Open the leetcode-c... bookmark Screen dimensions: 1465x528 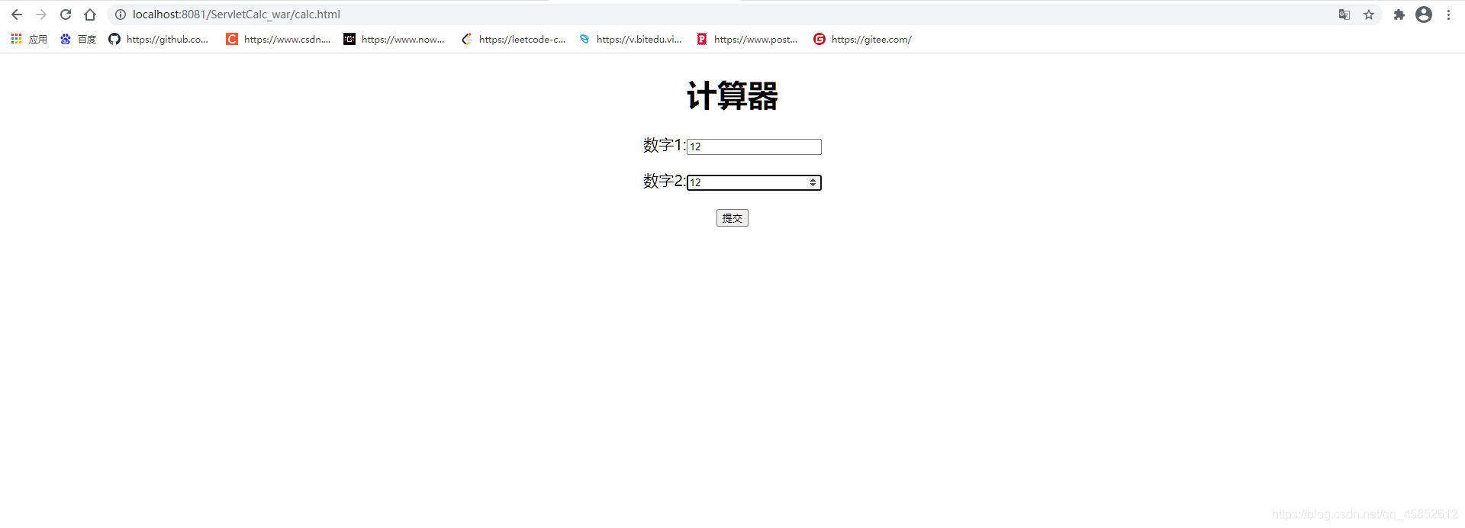click(x=514, y=39)
